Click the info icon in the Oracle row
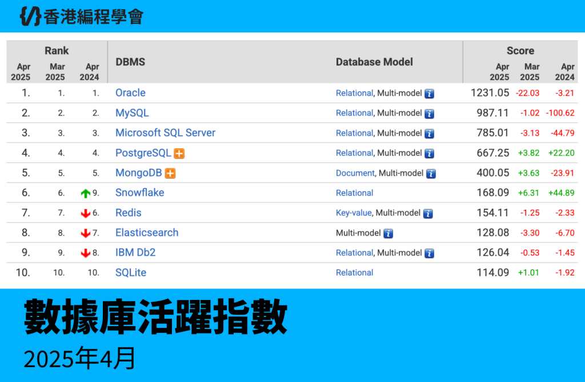The width and height of the screenshot is (585, 382). pyautogui.click(x=430, y=94)
